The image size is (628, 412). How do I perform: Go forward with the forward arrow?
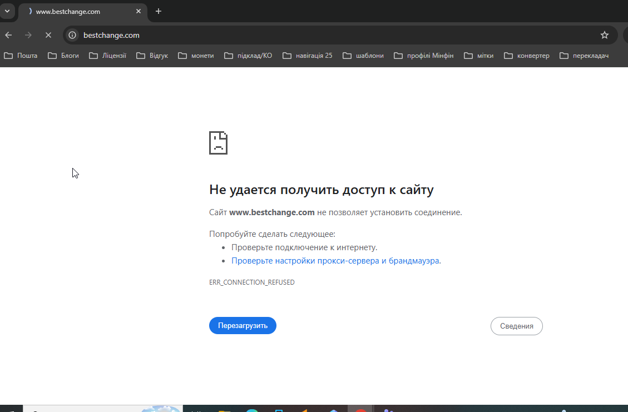[x=28, y=35]
